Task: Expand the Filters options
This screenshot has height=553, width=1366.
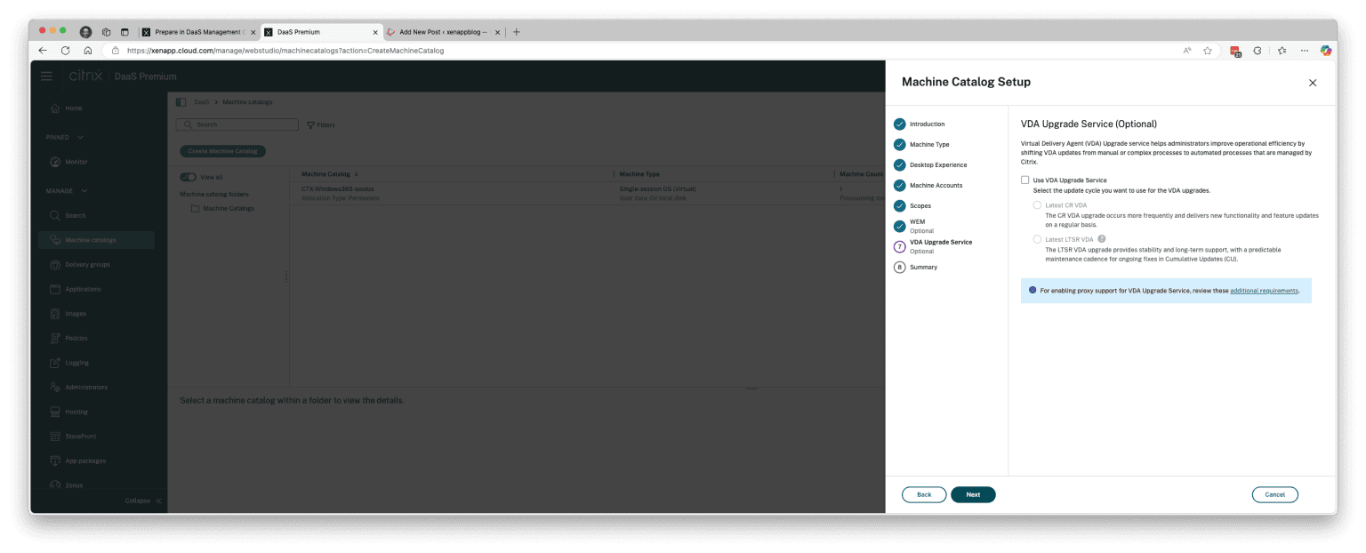Action: [x=321, y=124]
